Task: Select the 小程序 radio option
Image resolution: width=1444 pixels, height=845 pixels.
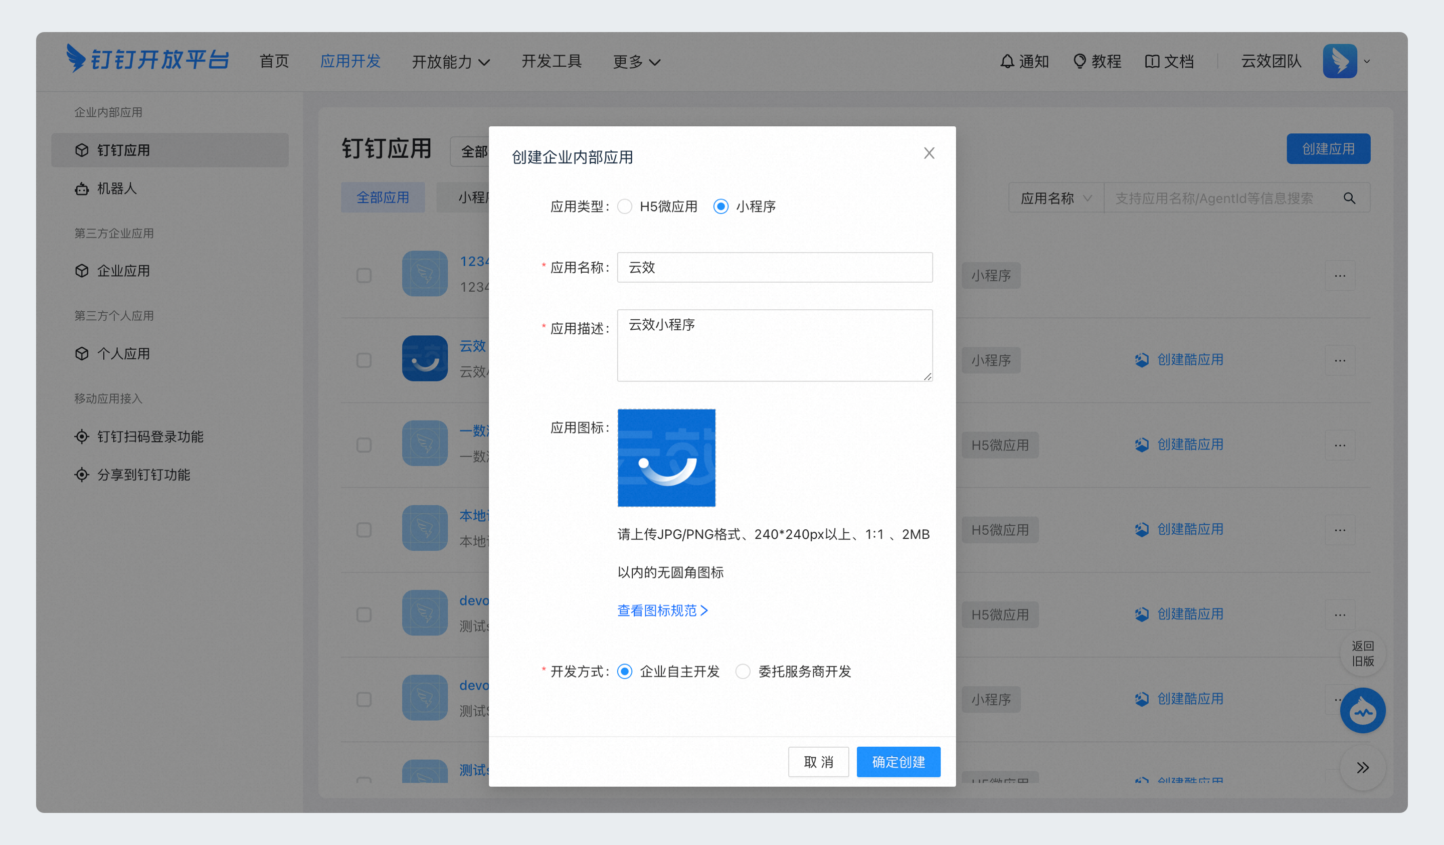Action: pyautogui.click(x=721, y=206)
